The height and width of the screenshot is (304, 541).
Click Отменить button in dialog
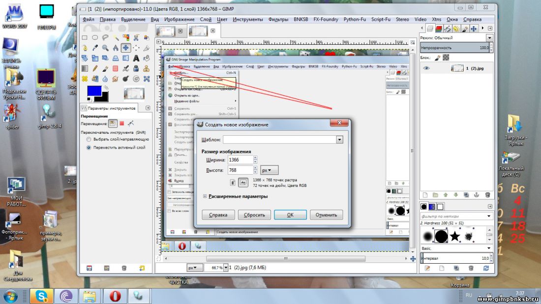pos(326,214)
